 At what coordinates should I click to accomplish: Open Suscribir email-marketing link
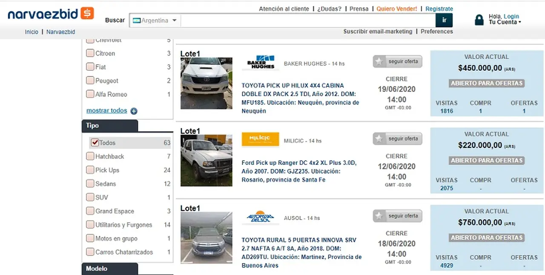point(378,32)
